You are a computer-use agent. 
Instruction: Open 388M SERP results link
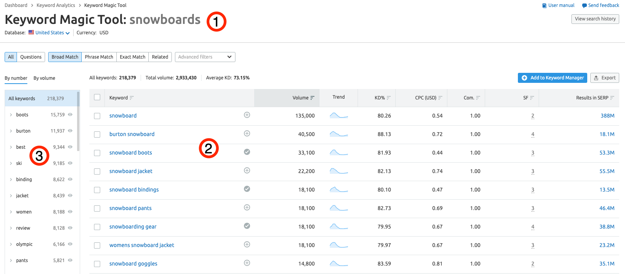(608, 116)
